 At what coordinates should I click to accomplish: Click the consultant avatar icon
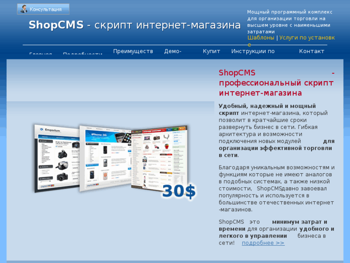pyautogui.click(x=24, y=9)
